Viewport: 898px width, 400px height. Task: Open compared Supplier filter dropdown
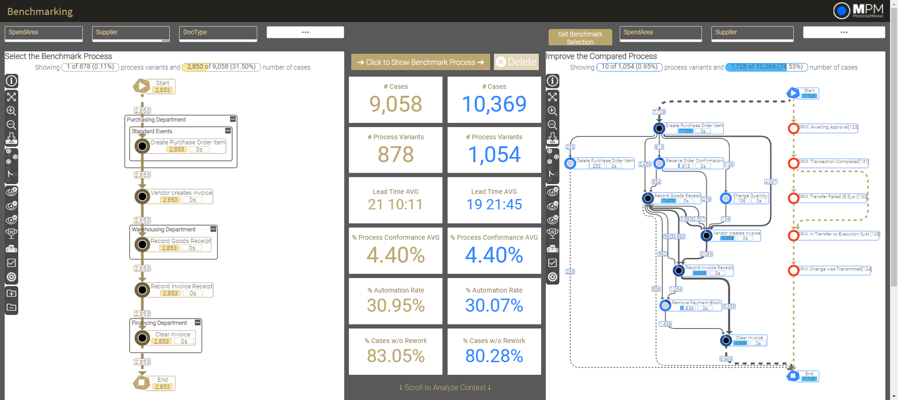pos(753,34)
